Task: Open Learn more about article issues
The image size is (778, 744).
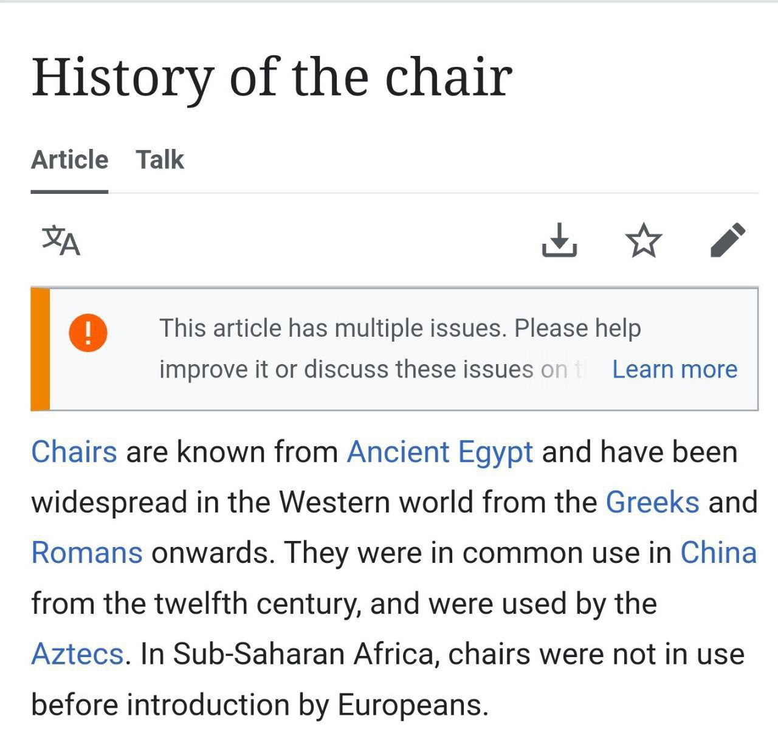Action: click(x=675, y=369)
